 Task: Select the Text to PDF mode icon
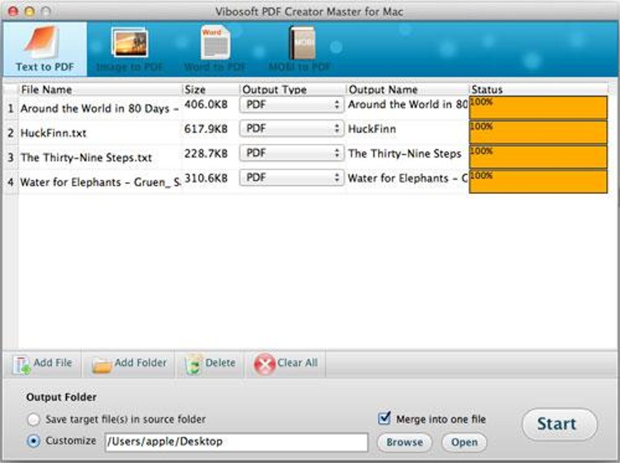(41, 42)
